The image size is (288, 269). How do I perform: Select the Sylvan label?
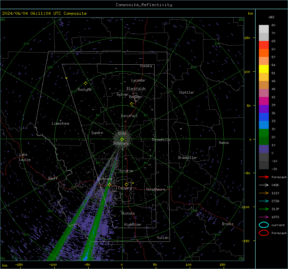click(x=122, y=94)
